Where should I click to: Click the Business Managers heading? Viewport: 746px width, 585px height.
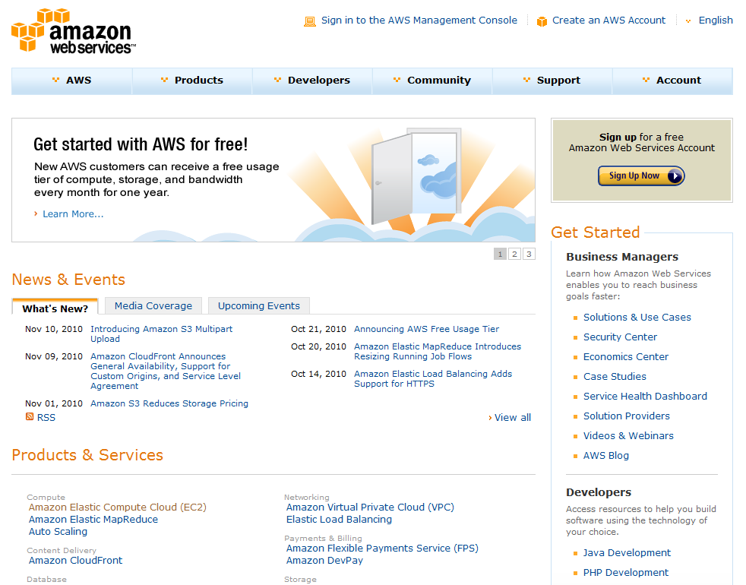click(622, 257)
